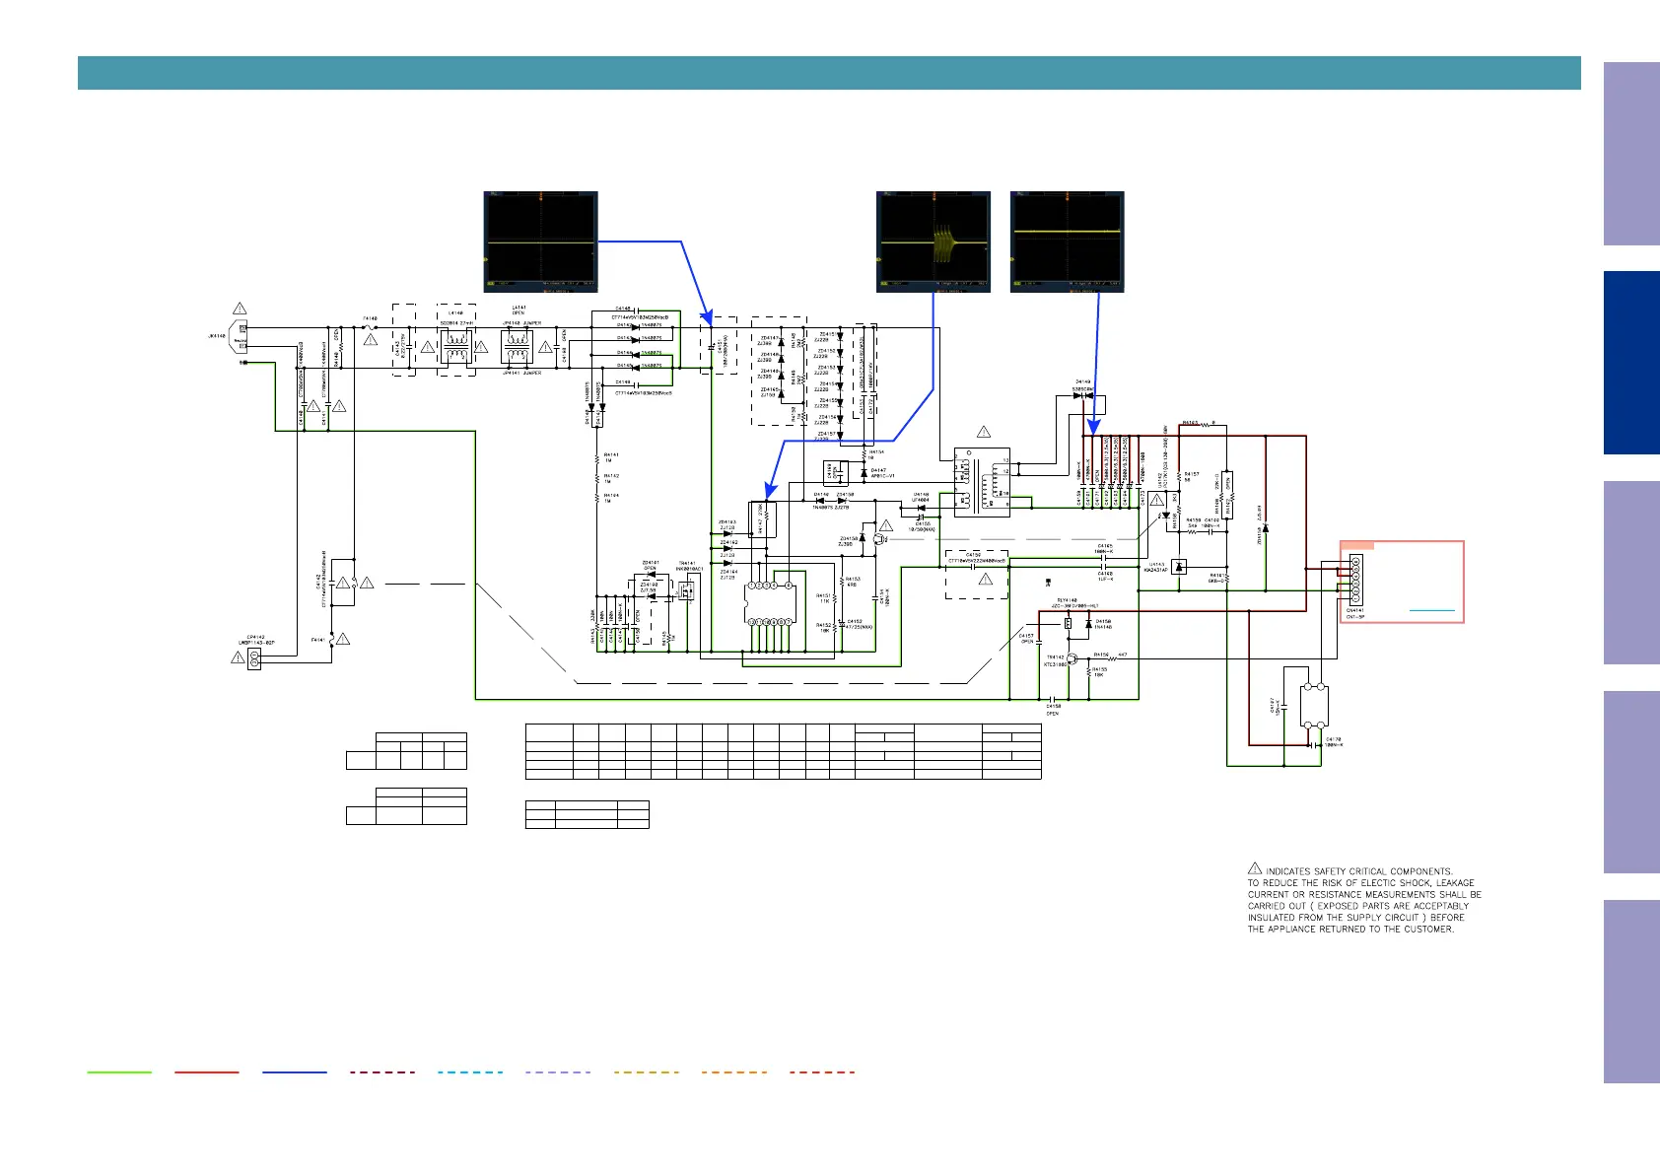Select the L4140 line filter choke symbol
Screen dimensions: 1660x1174
pos(455,347)
